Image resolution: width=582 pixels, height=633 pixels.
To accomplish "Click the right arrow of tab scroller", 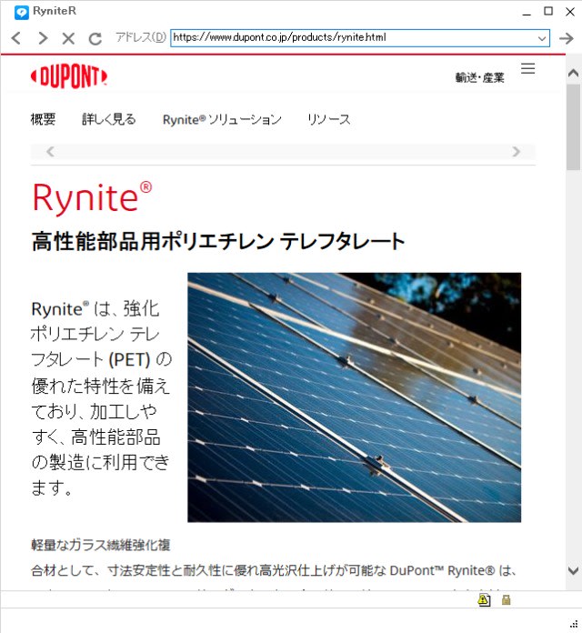I will tap(516, 152).
